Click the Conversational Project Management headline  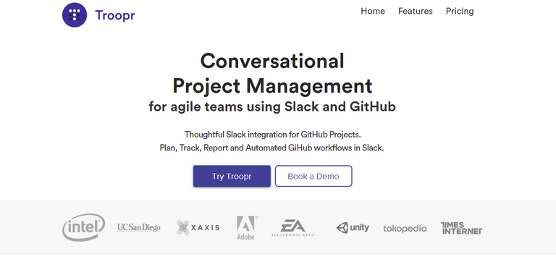pyautogui.click(x=272, y=73)
